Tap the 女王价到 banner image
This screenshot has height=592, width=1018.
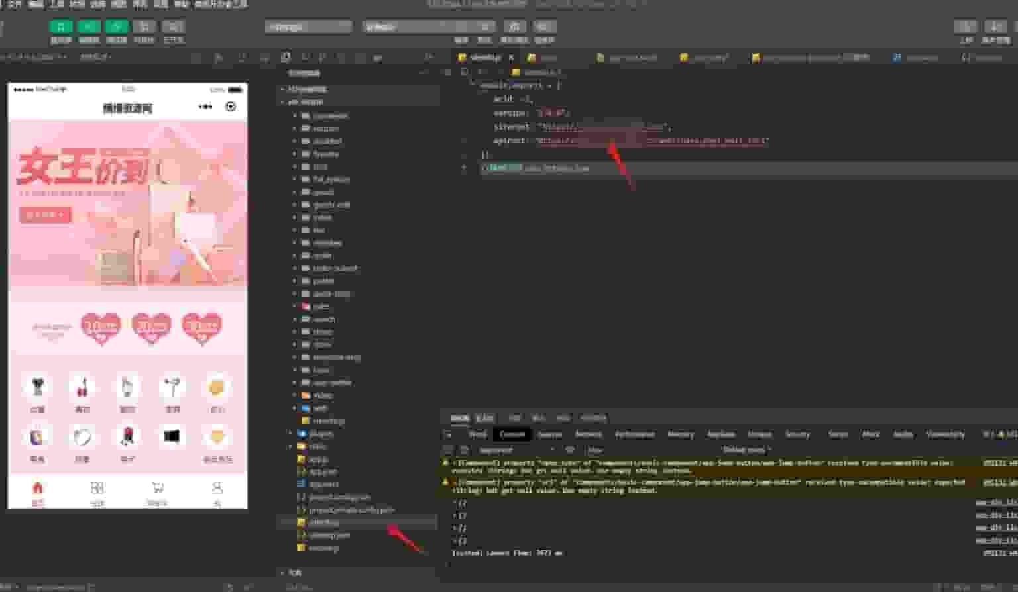pyautogui.click(x=128, y=203)
